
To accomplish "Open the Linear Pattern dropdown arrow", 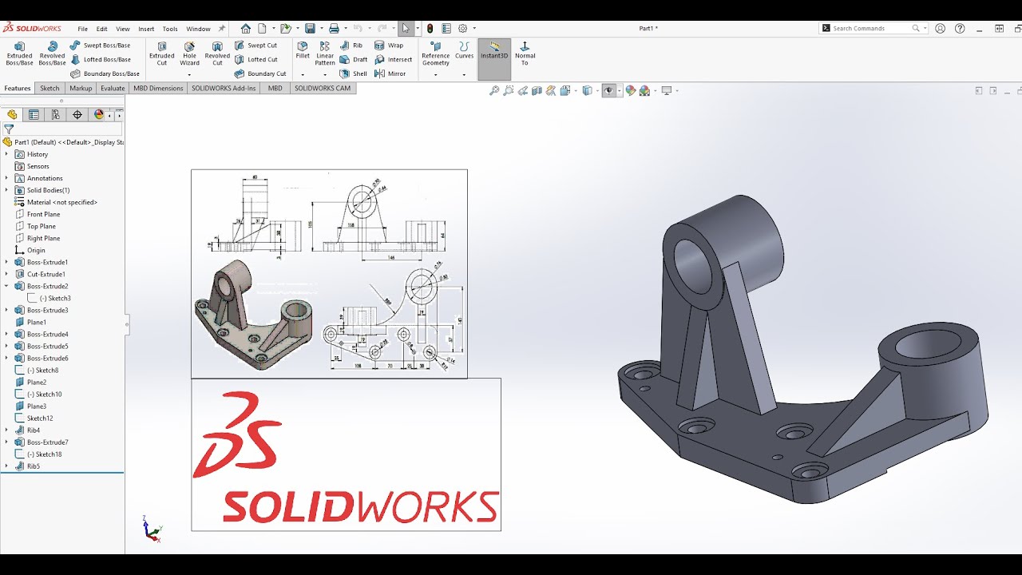I will (325, 74).
